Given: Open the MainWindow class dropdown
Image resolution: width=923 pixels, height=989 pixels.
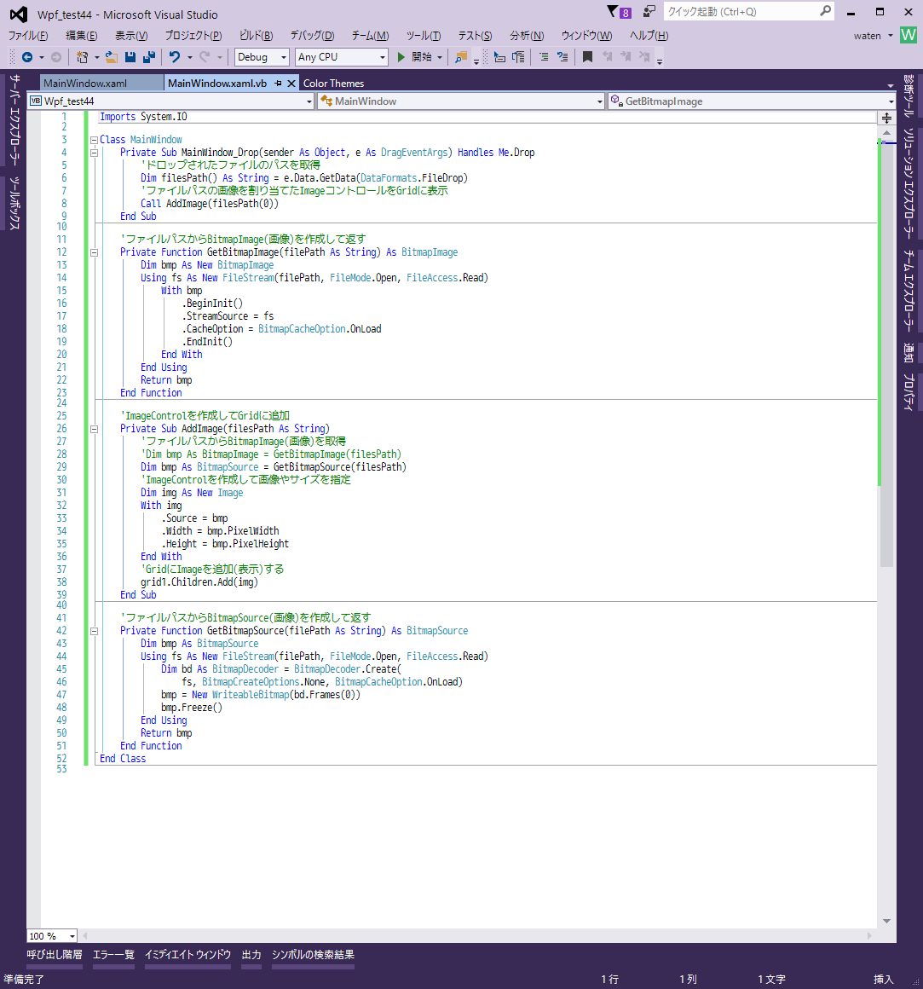Looking at the screenshot, I should (x=461, y=101).
